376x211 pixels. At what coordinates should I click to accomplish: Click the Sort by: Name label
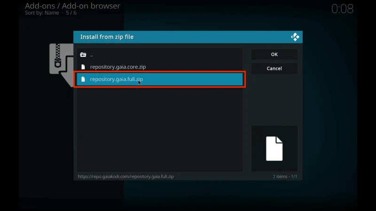point(42,13)
